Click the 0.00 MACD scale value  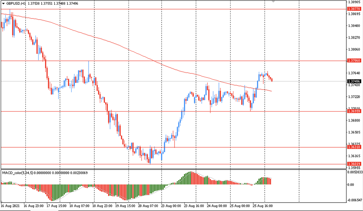pos(351,185)
